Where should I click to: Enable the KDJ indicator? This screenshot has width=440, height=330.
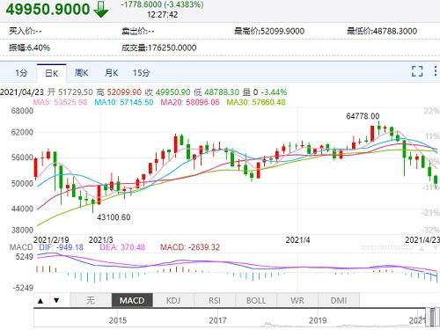[173, 300]
